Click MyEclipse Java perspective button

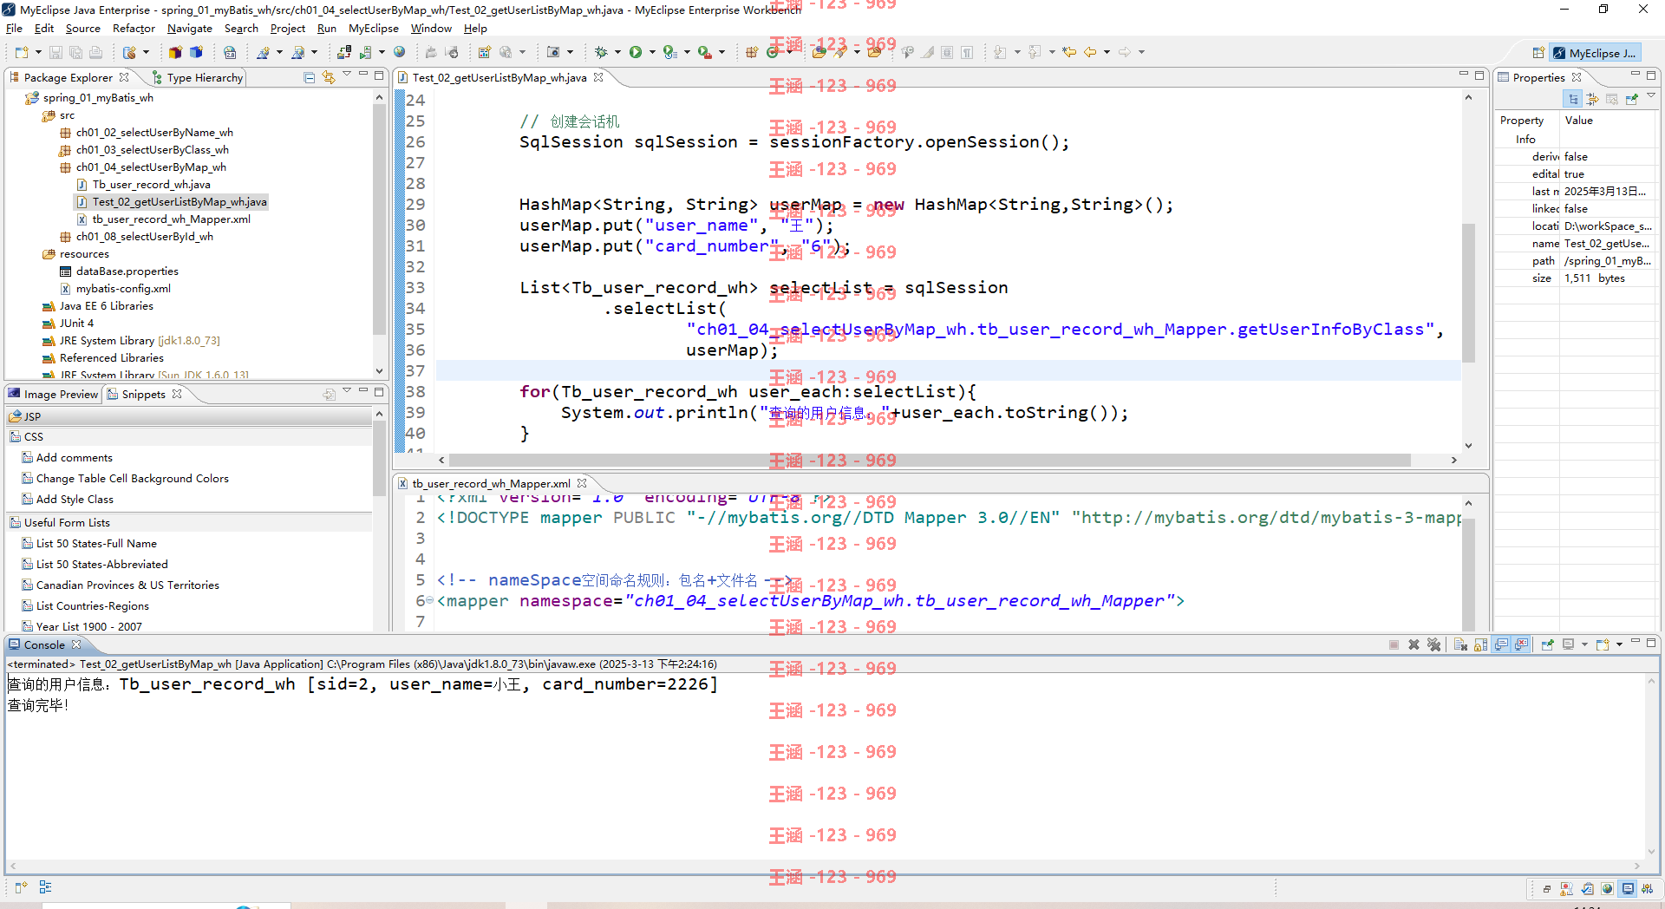pyautogui.click(x=1594, y=53)
